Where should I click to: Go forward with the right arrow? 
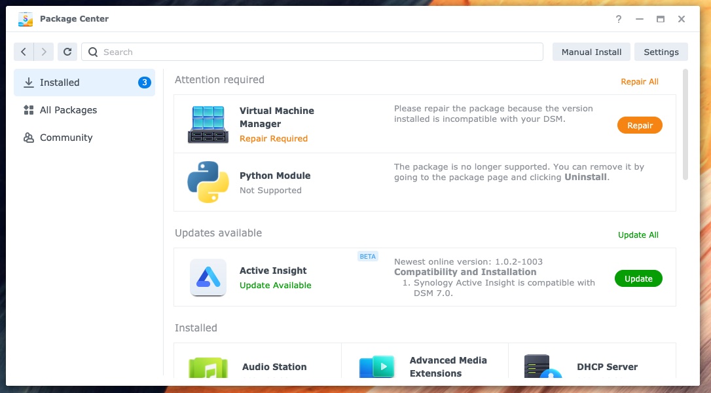pos(44,52)
